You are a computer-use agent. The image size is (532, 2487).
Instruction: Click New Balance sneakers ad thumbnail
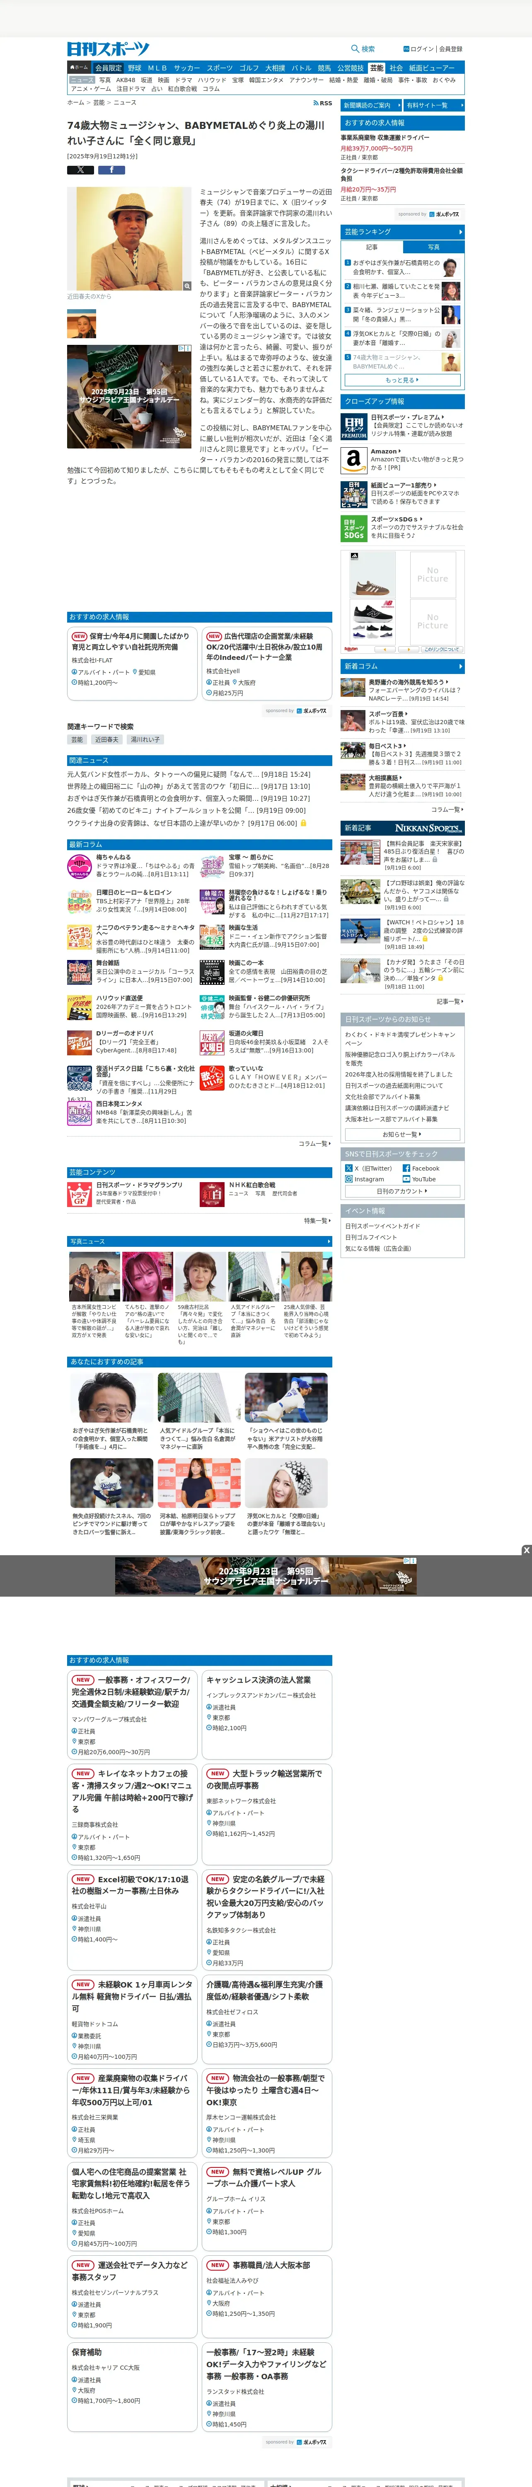click(372, 622)
